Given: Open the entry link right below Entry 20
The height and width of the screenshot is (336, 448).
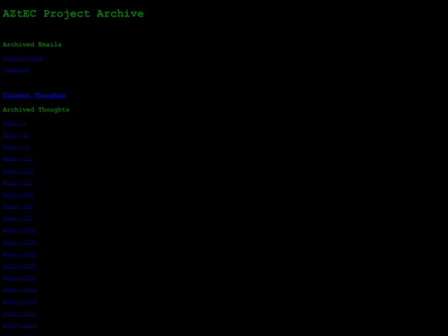Looking at the screenshot, I should click(17, 147).
